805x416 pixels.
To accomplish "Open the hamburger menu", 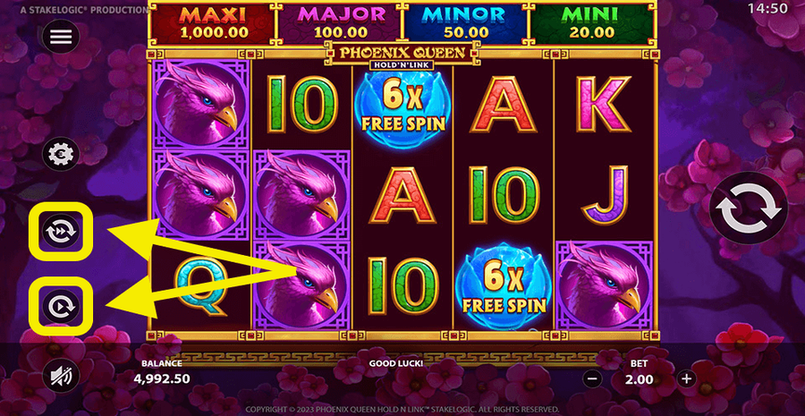I will click(61, 37).
